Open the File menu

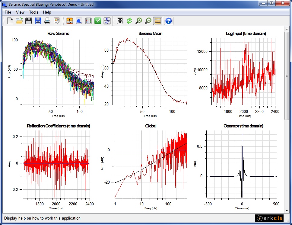tap(8, 12)
